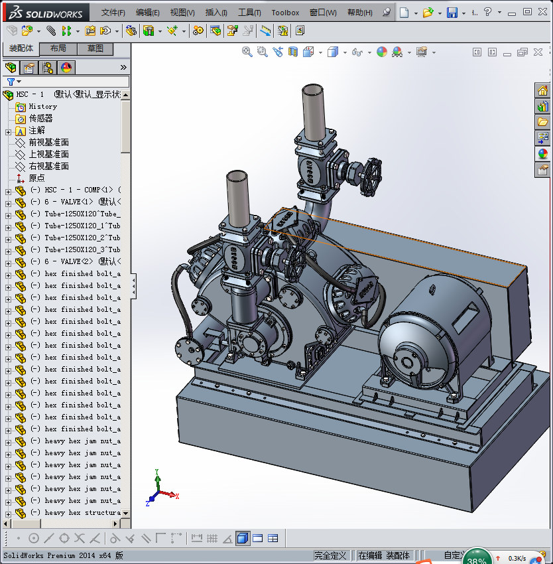The image size is (553, 564).
Task: Click the Edit Appearance color sphere icon
Action: point(382,52)
